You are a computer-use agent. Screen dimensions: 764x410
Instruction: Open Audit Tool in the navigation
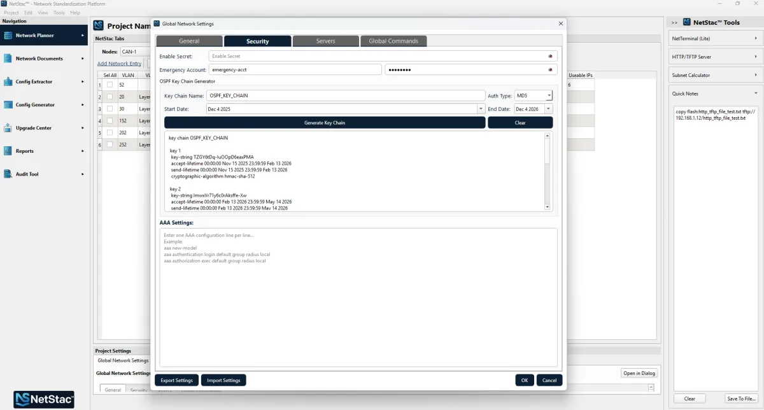(43, 174)
